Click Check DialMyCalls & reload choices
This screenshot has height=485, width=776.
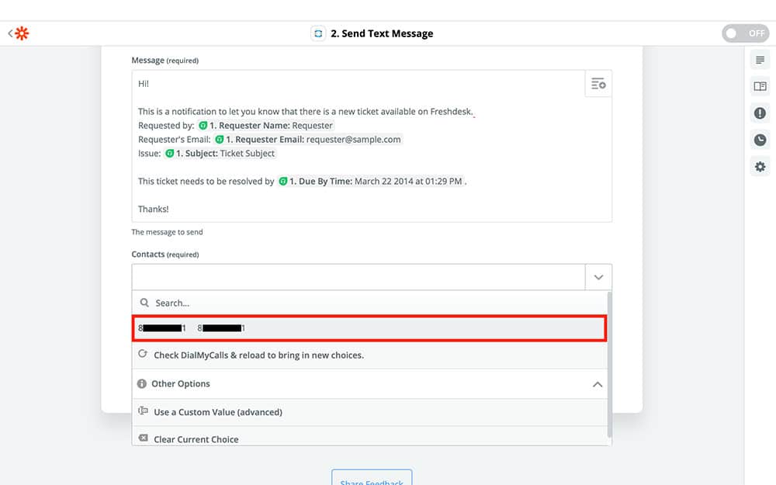(258, 355)
